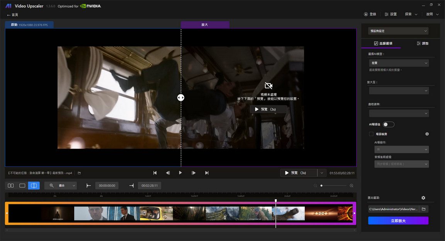Open the AI model dropdown showing 寫實

[399, 63]
